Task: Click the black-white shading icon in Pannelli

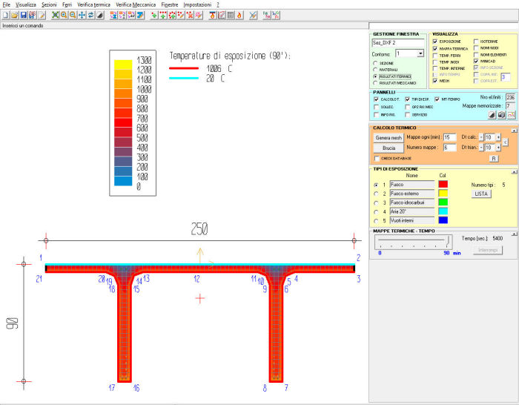Action: click(x=491, y=115)
